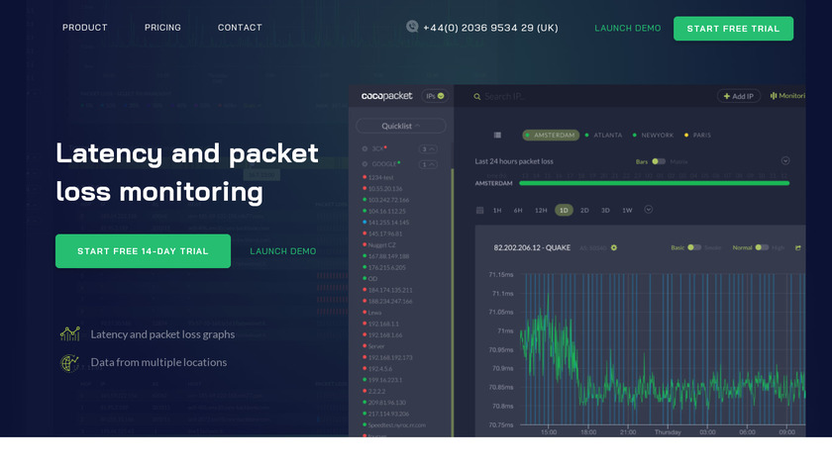Viewport: 832px width, 467px height.
Task: Click the latency graph plot area
Action: [663, 349]
